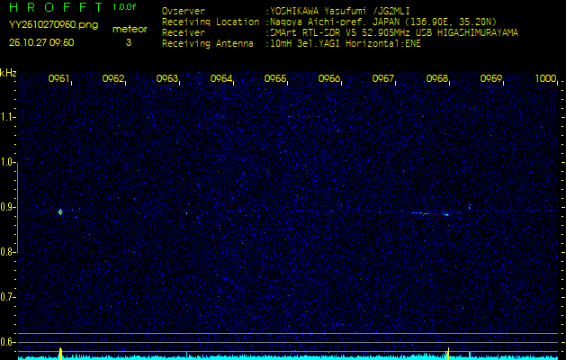Viewport: 566px width, 360px height.
Task: Click the "Receiving Location" field label
Action: (x=211, y=22)
